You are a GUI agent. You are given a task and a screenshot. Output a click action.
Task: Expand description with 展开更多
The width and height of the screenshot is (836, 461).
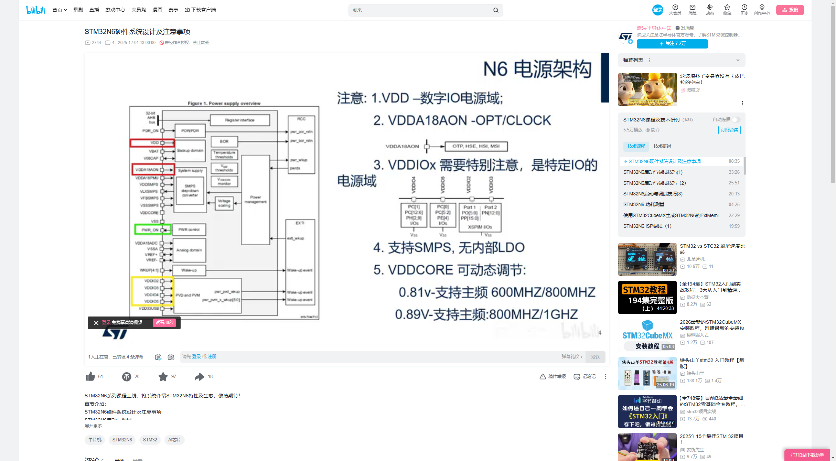pos(93,426)
